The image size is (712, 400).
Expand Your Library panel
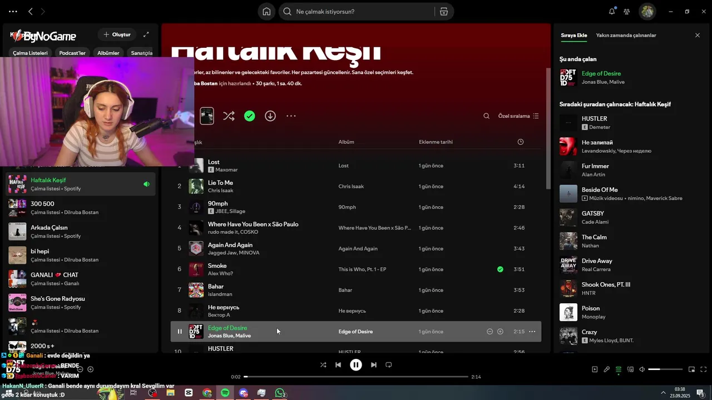(x=146, y=34)
